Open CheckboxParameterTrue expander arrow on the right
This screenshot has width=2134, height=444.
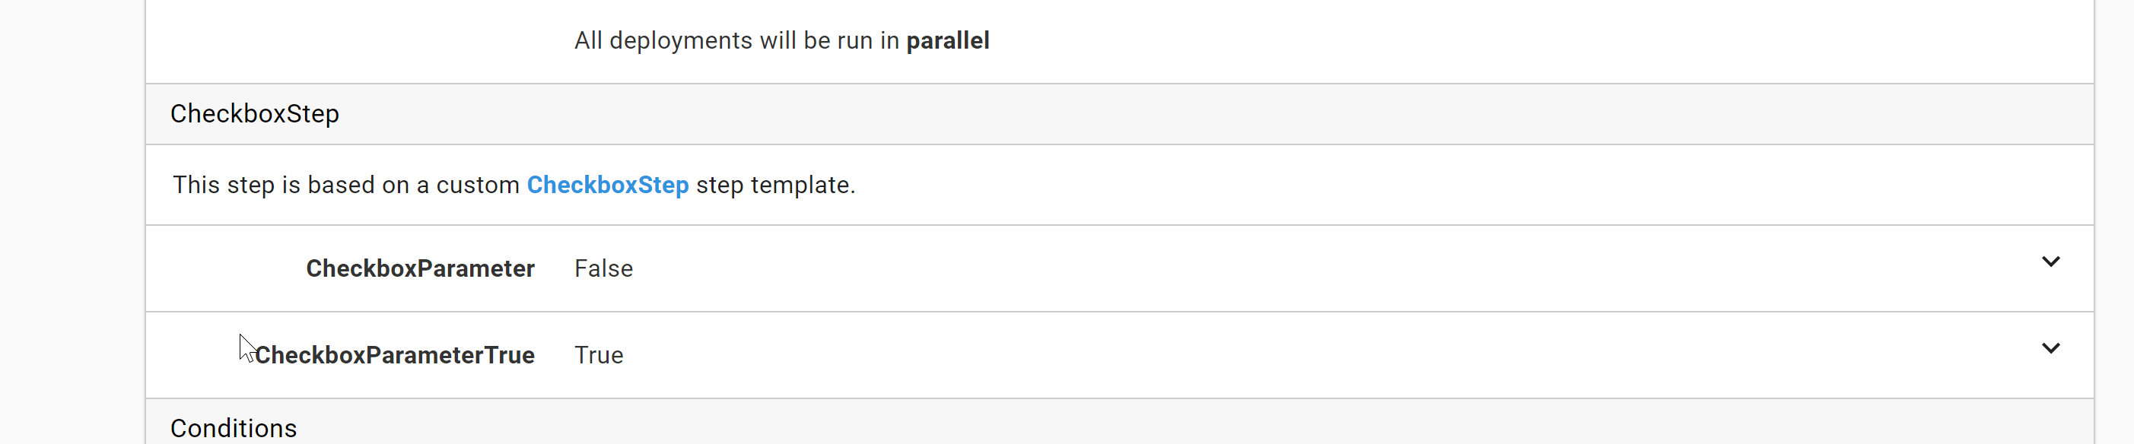point(2051,349)
